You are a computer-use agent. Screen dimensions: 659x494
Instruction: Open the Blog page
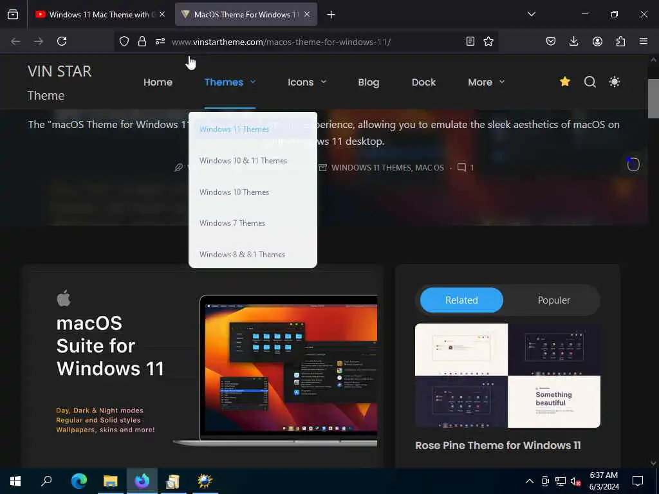[x=369, y=82]
